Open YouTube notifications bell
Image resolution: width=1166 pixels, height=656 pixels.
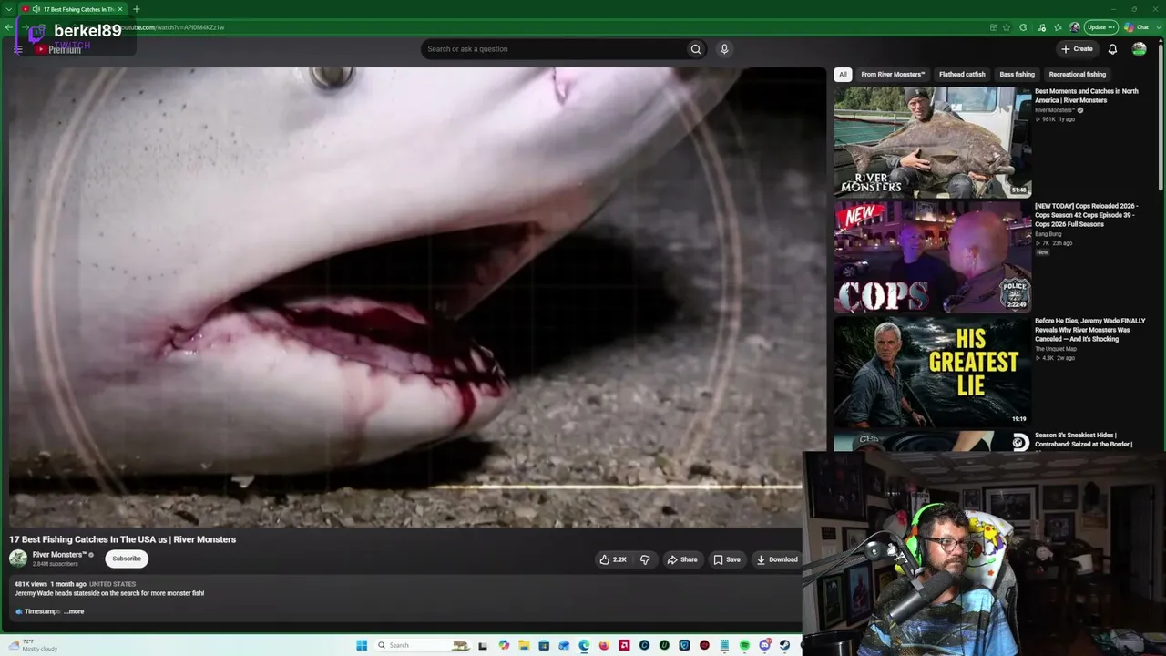tap(1112, 49)
